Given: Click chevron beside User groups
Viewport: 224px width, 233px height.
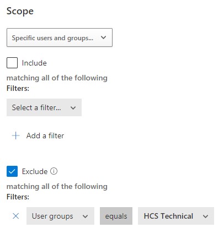Looking at the screenshot, I should coord(85,216).
